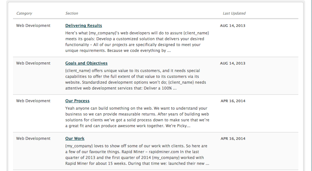Click the AUG 14, 2013 date for Delivering Results
This screenshot has width=312, height=171.
232,26
